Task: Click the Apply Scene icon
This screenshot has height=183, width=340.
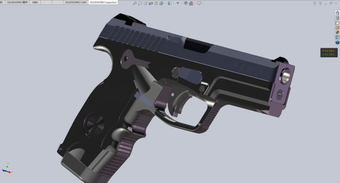Action: click(x=191, y=3)
